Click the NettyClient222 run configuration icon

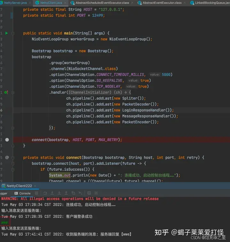tap(4, 186)
